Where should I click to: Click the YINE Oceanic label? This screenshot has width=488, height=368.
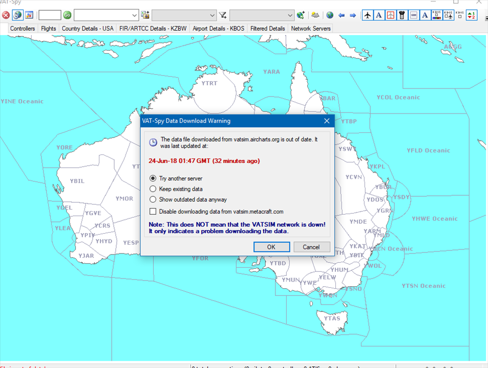22,102
